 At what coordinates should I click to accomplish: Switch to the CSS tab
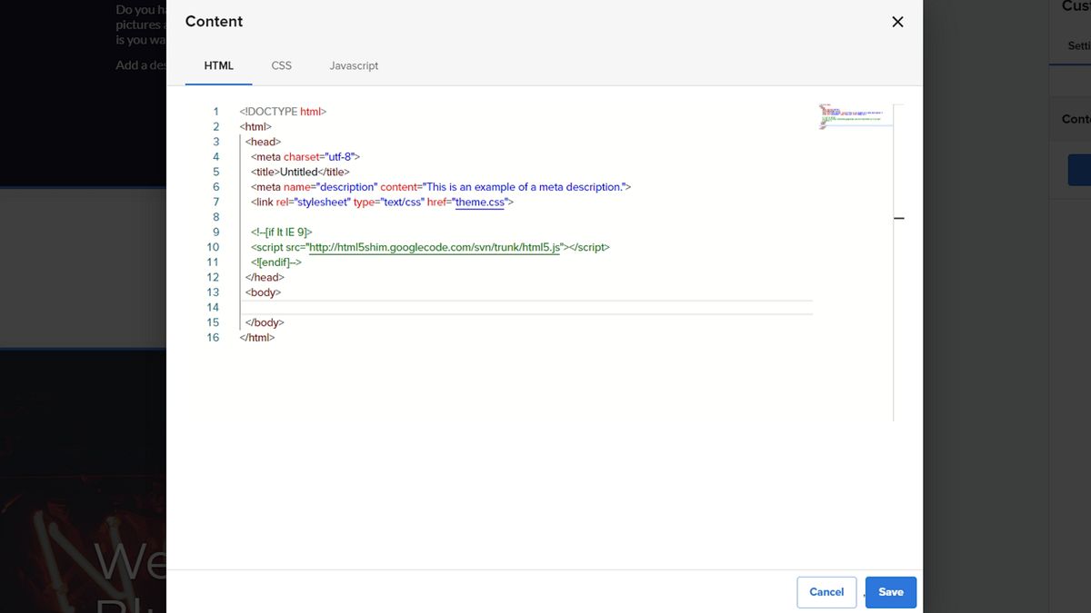tap(282, 65)
